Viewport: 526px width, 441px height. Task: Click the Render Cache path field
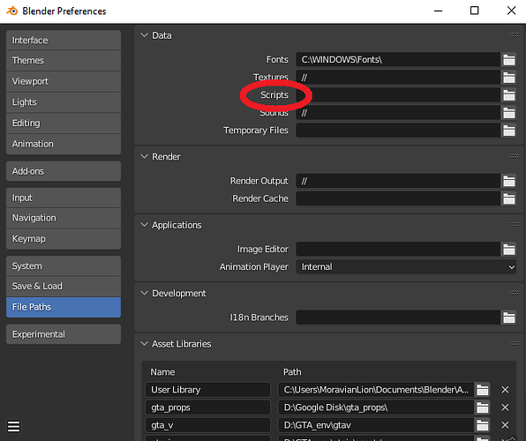398,198
